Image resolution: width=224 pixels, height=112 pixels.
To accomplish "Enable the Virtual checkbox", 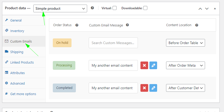I will (115, 8).
